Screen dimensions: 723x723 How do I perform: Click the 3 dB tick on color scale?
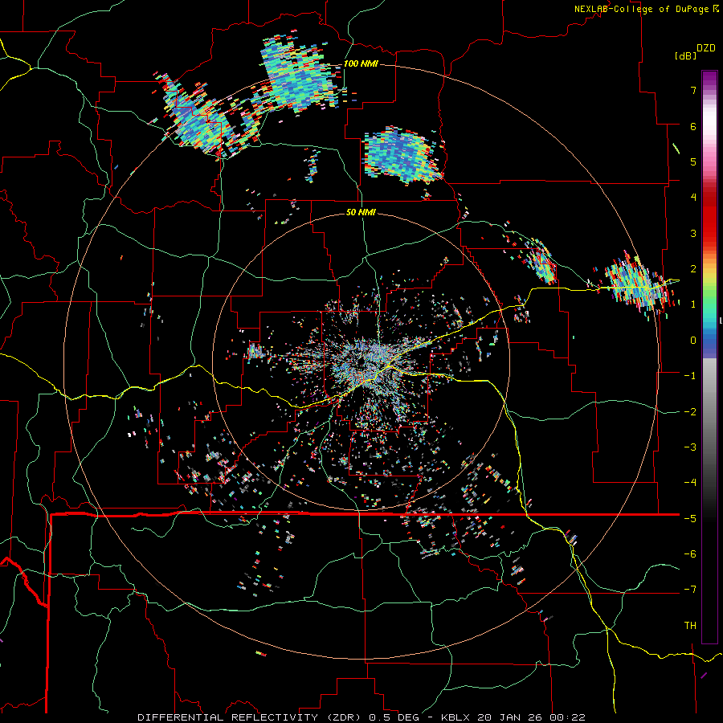693,233
